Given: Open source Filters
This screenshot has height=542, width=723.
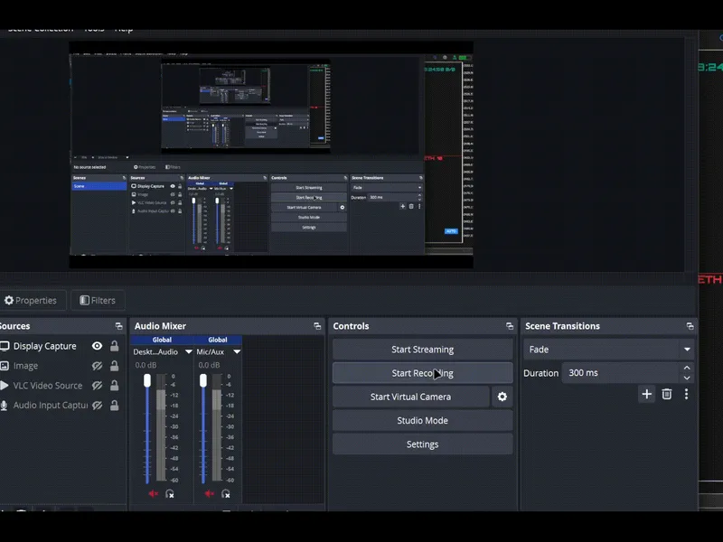Looking at the screenshot, I should pyautogui.click(x=98, y=301).
